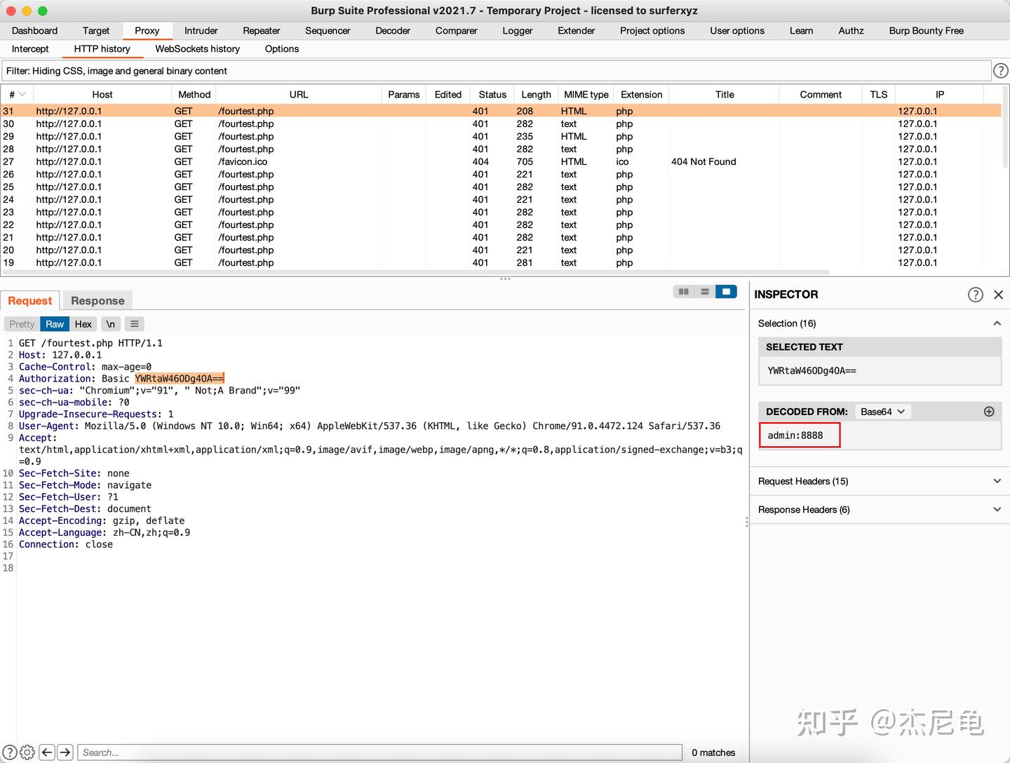The image size is (1010, 763).
Task: Sort by the Status column header
Action: pyautogui.click(x=492, y=95)
